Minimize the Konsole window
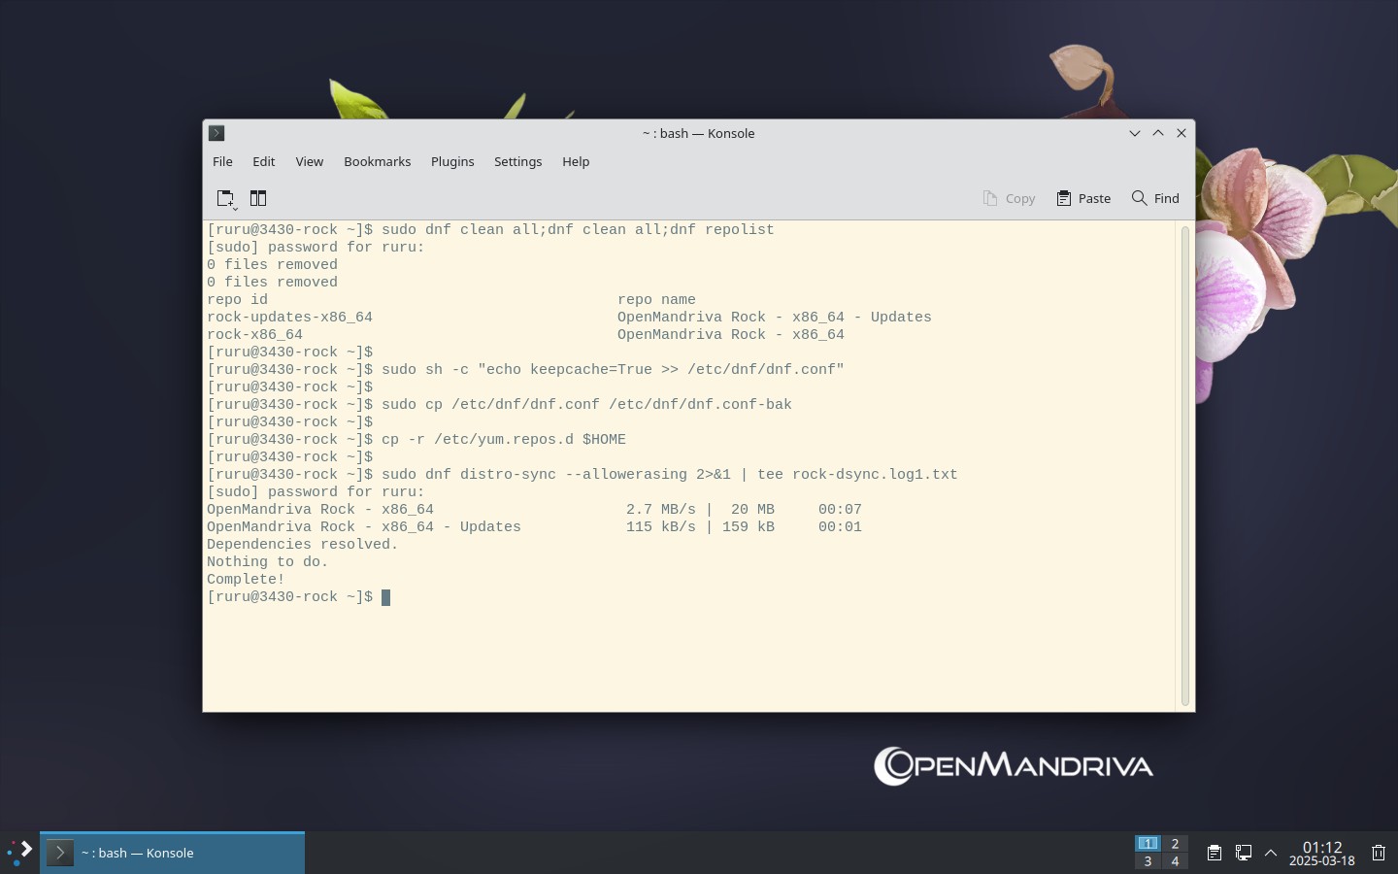The width and height of the screenshot is (1398, 874). [x=1134, y=133]
